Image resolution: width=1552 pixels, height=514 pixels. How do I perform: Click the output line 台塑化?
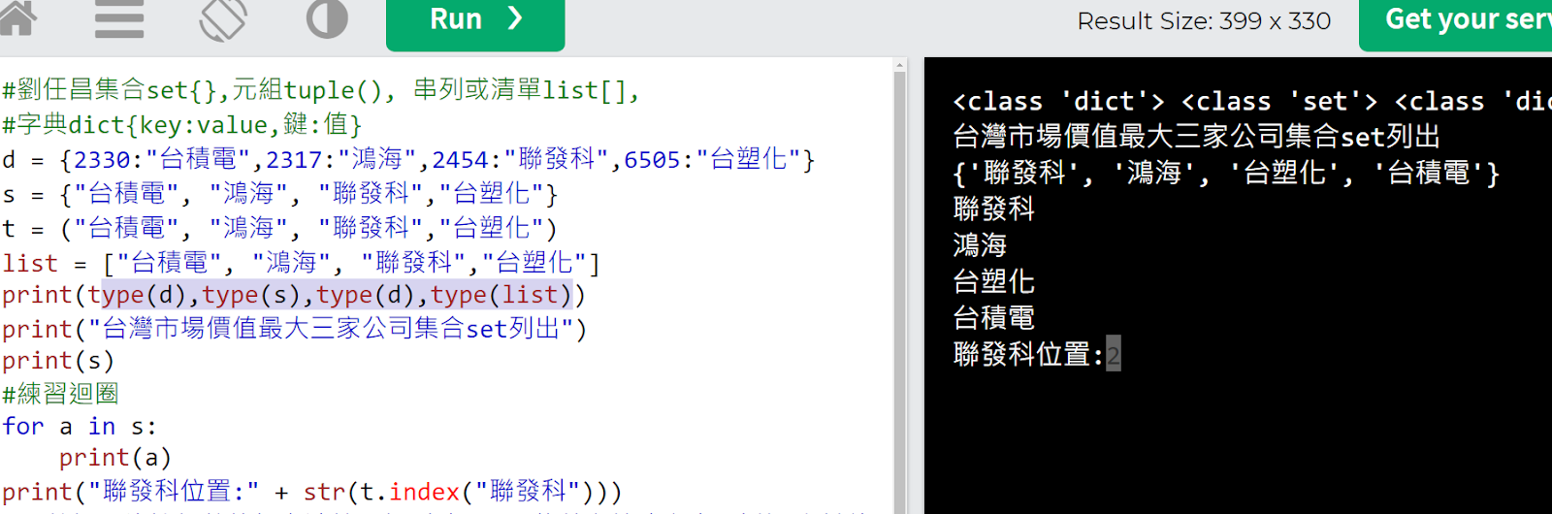point(994,282)
